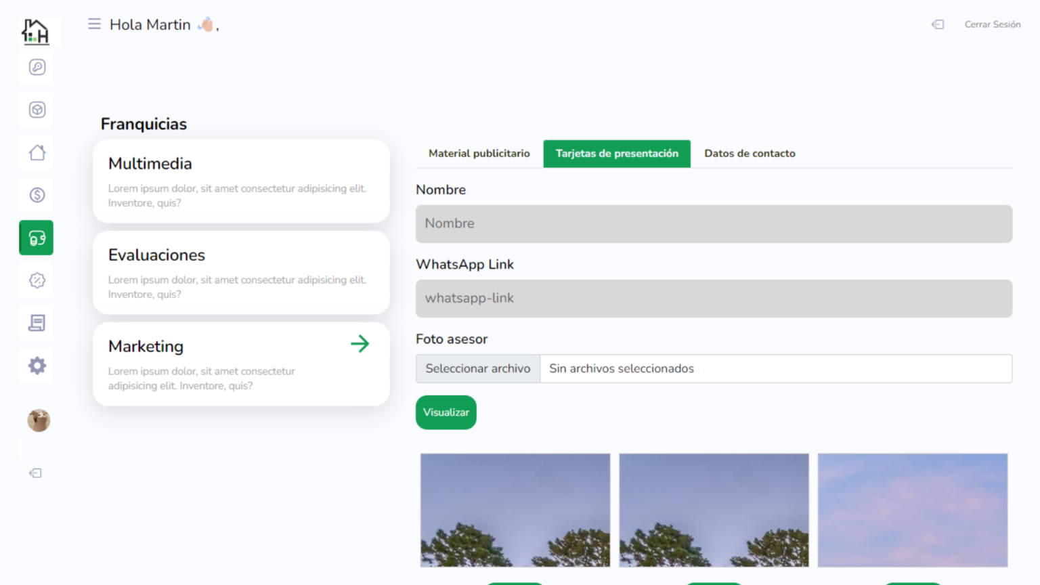Open the key icon in sidebar
The image size is (1040, 585).
point(37,67)
